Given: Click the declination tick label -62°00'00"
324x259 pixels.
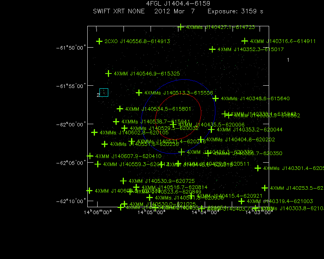Looking at the screenshot, I should point(71,125).
